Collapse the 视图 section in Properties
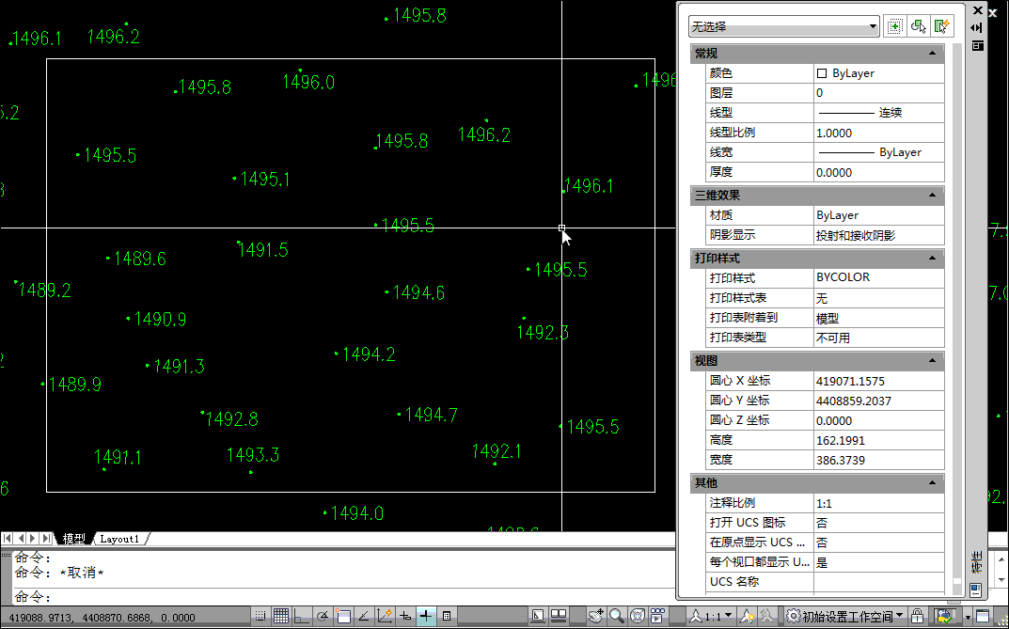 [935, 361]
